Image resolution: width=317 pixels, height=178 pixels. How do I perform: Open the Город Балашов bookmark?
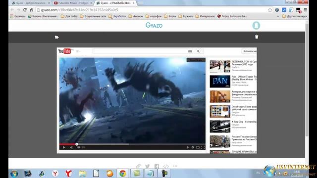click(232, 16)
